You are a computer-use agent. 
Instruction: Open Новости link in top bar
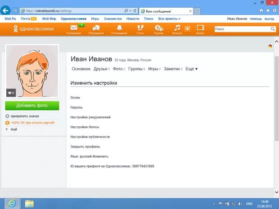coord(133,19)
